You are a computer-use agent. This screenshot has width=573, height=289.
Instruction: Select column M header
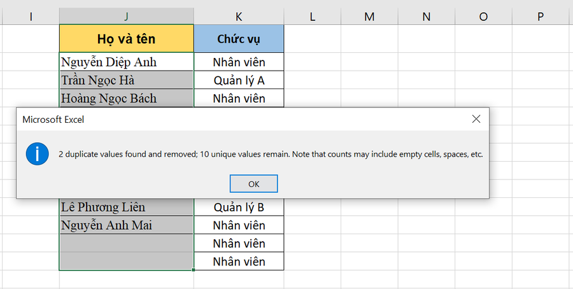click(x=369, y=17)
